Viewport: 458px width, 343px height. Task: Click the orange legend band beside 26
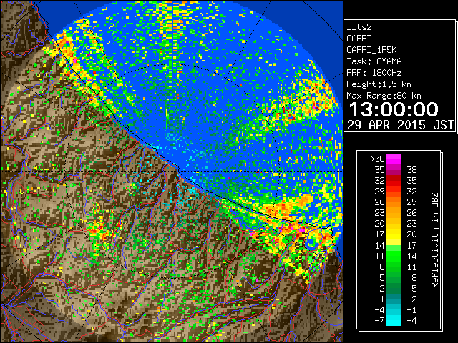click(x=394, y=202)
